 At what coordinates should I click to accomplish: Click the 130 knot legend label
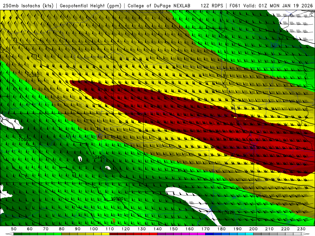point(142,229)
